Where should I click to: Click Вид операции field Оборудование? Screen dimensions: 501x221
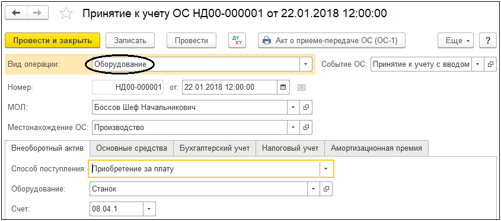[x=195, y=64]
